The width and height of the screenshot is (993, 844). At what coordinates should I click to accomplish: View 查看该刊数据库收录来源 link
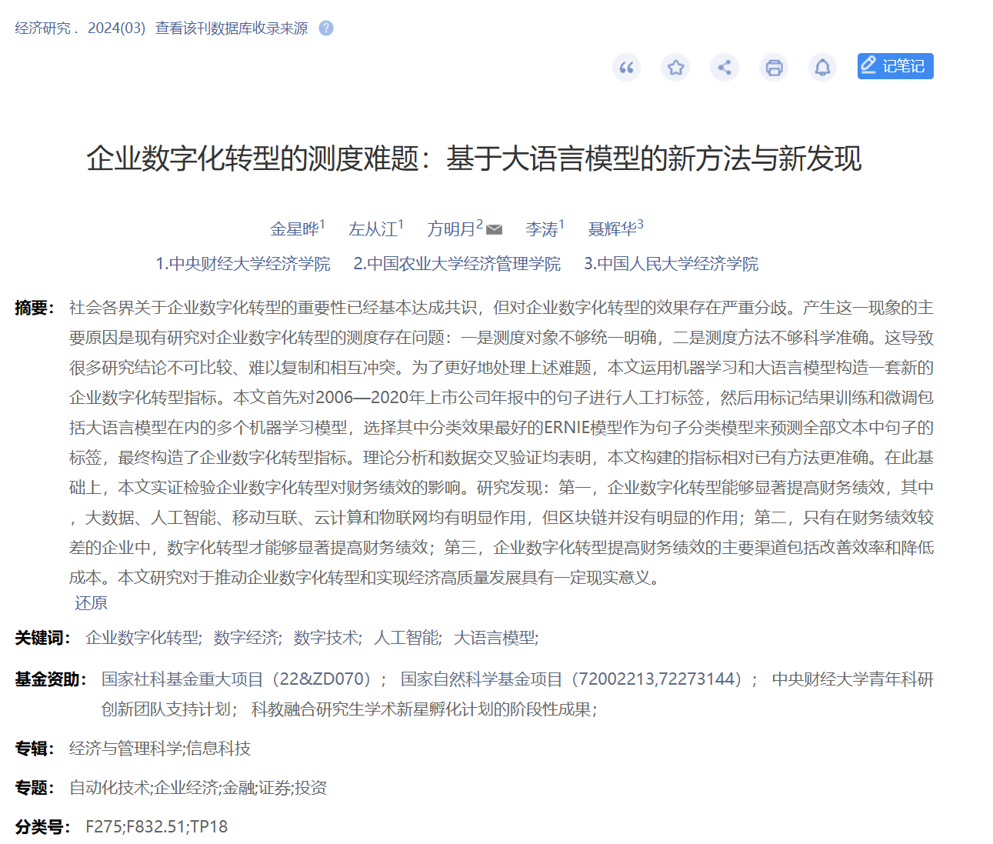(232, 28)
